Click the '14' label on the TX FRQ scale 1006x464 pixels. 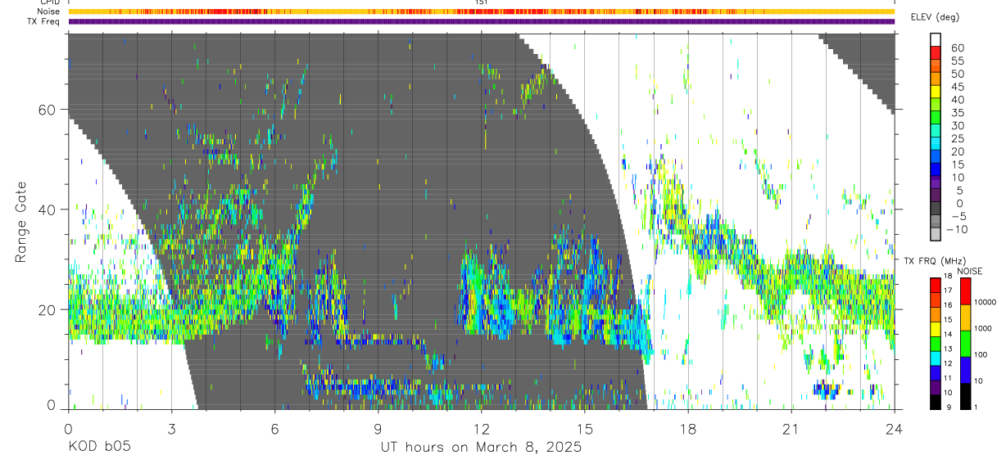(x=948, y=334)
